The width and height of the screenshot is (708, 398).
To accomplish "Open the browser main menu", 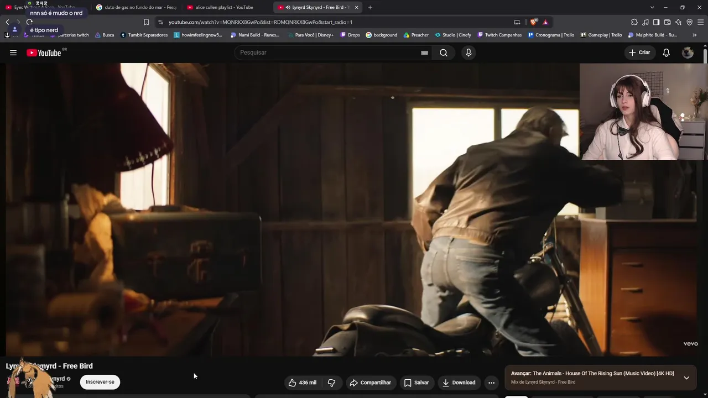I will (701, 22).
